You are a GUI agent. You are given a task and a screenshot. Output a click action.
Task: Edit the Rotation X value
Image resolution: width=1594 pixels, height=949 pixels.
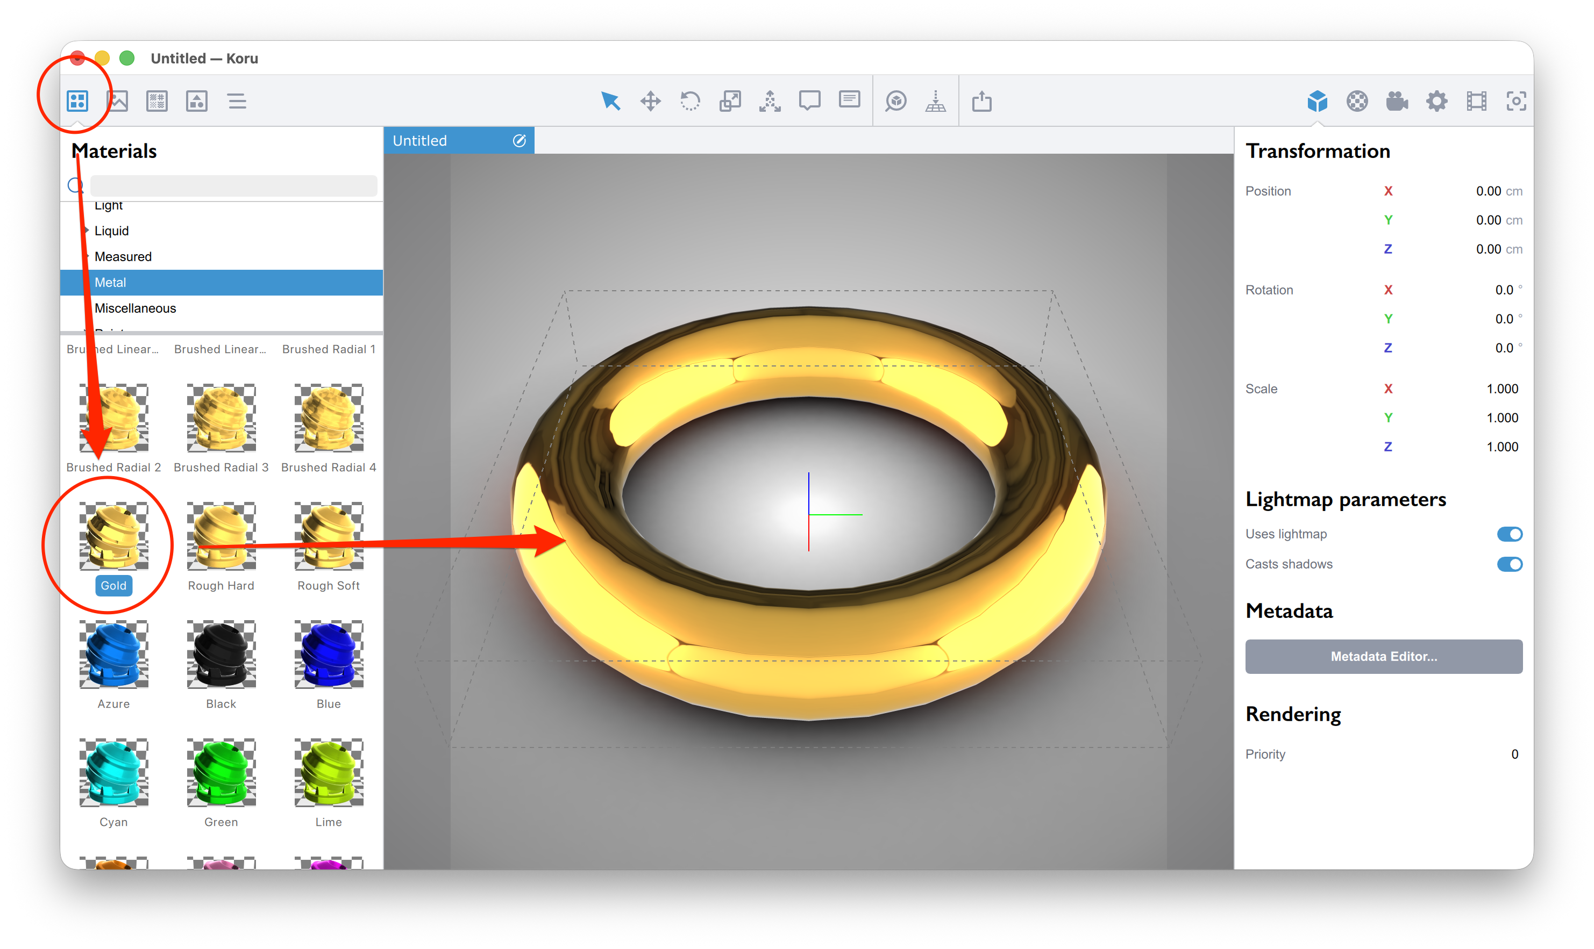click(1504, 290)
